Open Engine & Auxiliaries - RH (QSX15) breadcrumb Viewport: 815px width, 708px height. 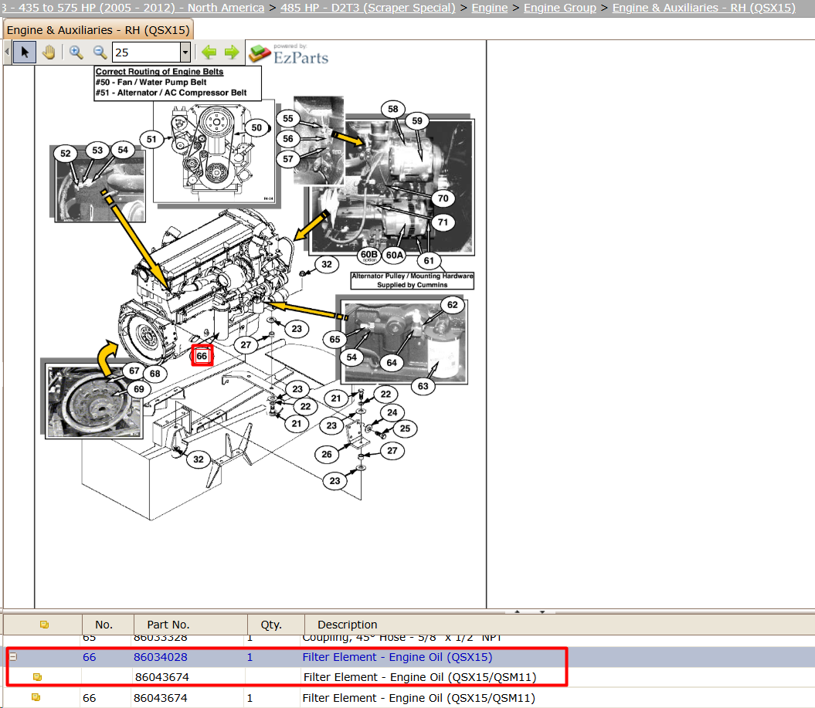[704, 8]
